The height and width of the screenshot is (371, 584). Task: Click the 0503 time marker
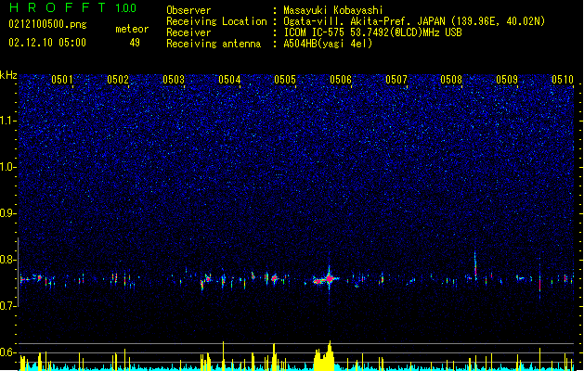[x=174, y=80]
